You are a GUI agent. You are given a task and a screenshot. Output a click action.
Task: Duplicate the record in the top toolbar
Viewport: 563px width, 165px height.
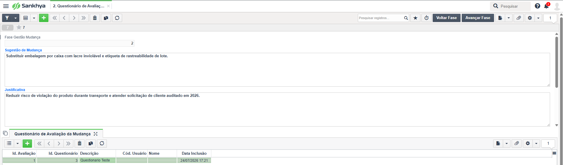(x=106, y=18)
